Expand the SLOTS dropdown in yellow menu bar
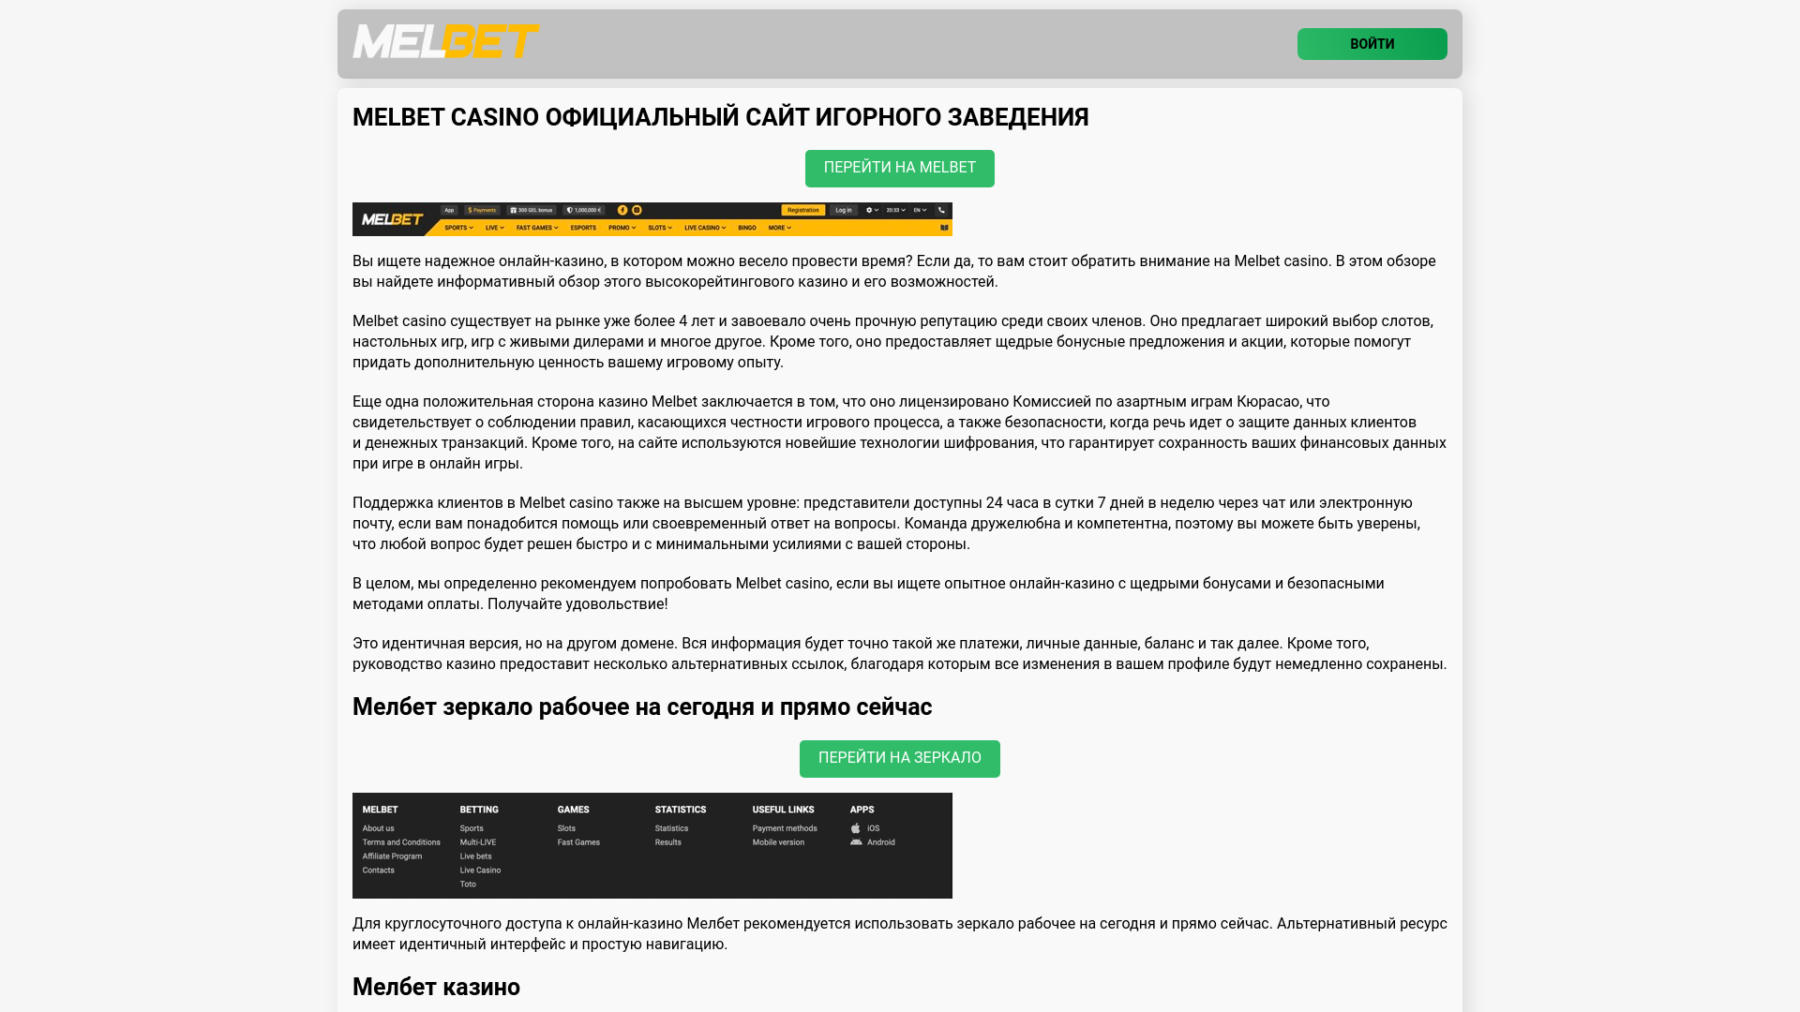The height and width of the screenshot is (1012, 1800). point(660,228)
